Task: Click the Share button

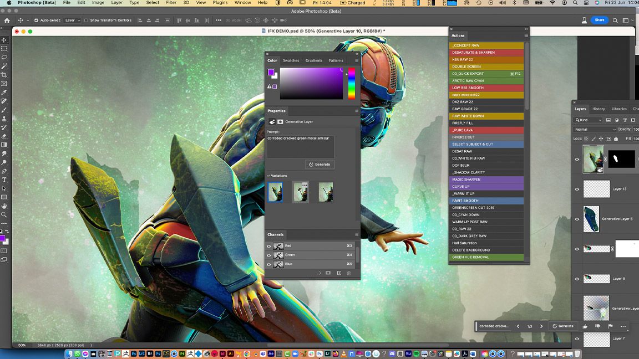Action: tap(600, 20)
